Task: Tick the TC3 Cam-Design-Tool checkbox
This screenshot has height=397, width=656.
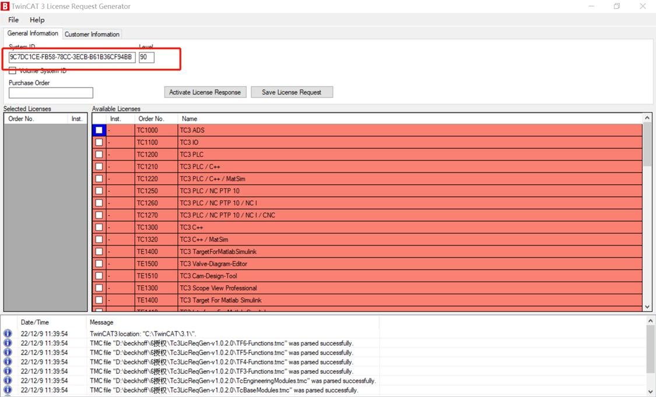Action: click(99, 276)
